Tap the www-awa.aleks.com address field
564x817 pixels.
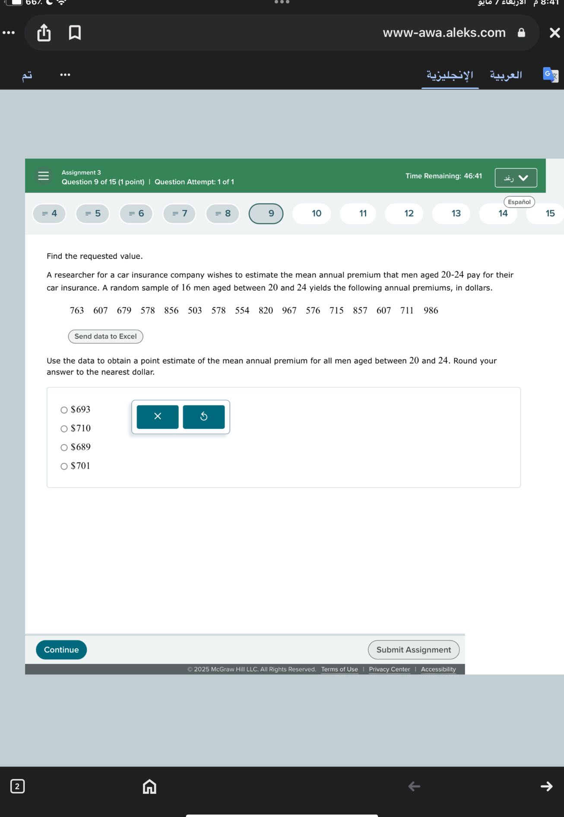[444, 33]
